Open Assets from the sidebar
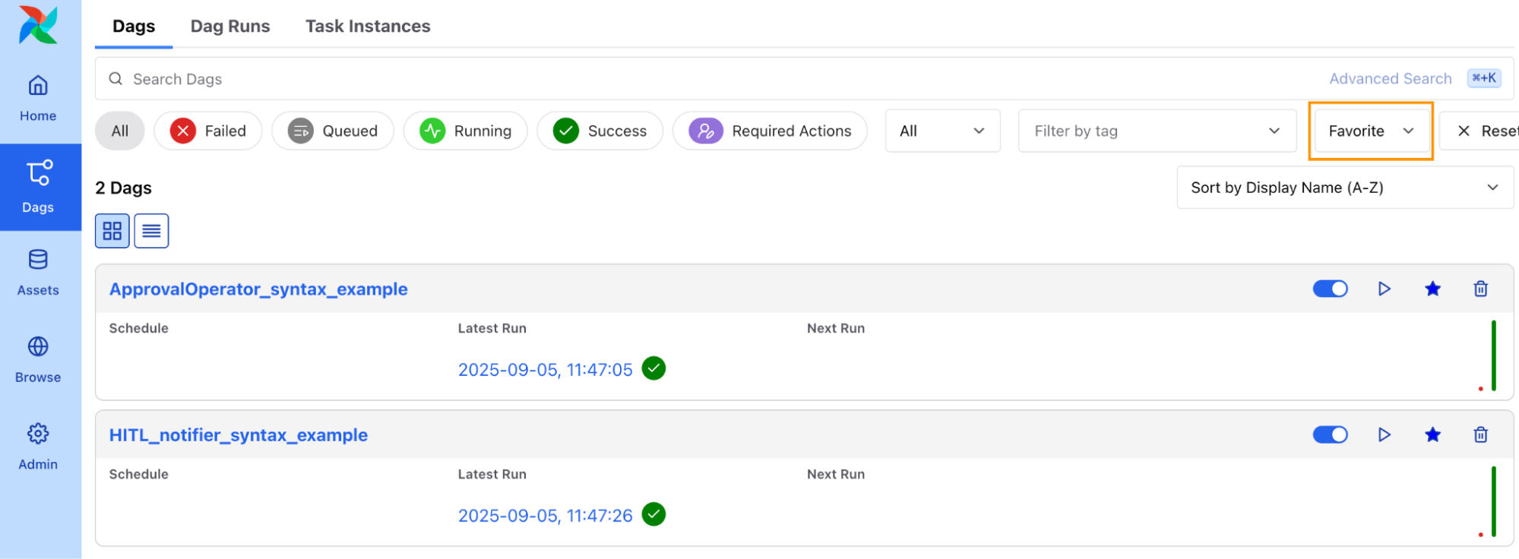The height and width of the screenshot is (559, 1519). coord(38,272)
